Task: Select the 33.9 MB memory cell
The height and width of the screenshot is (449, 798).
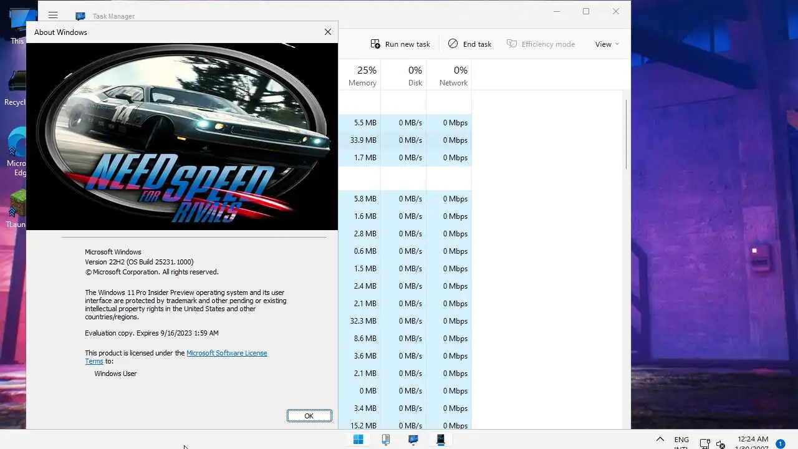Action: click(x=360, y=140)
